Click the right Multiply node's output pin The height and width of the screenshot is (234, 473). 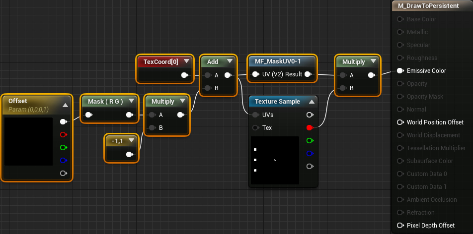372,75
